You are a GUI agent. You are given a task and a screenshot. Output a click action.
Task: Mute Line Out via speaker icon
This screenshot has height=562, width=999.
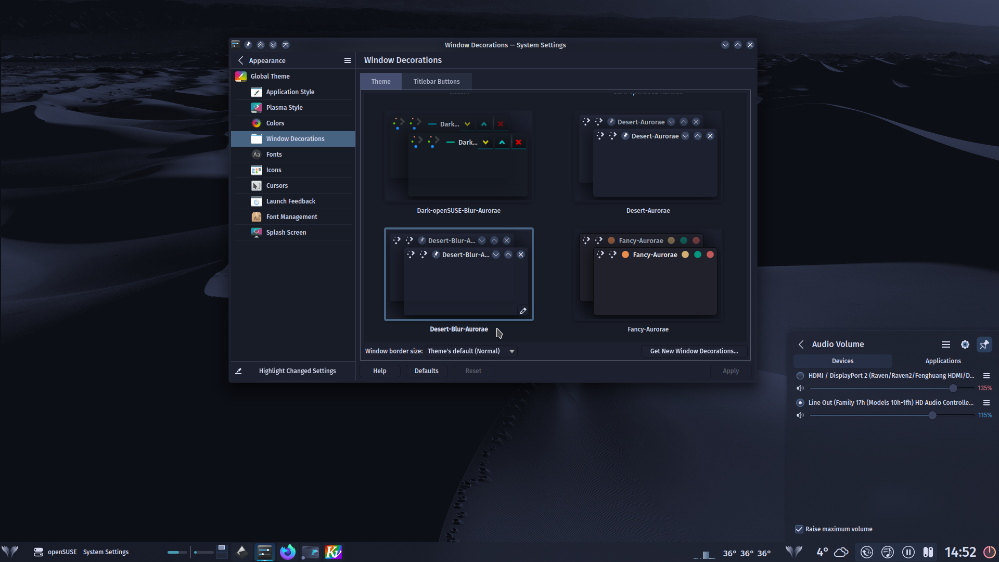tap(800, 415)
